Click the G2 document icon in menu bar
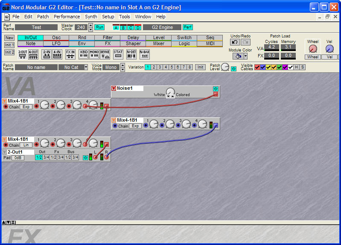The height and width of the screenshot is (245, 341). coord(7,17)
